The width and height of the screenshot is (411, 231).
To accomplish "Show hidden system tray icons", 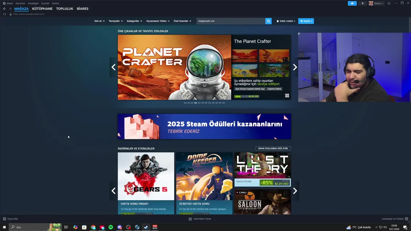I will pos(376,227).
